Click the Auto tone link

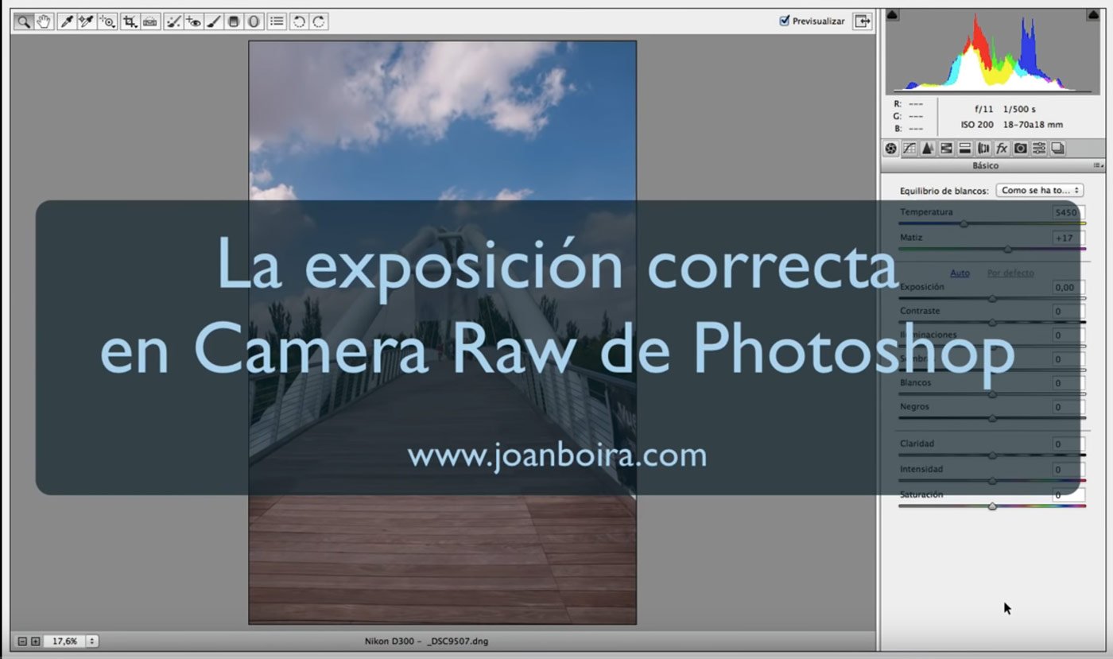tap(960, 273)
